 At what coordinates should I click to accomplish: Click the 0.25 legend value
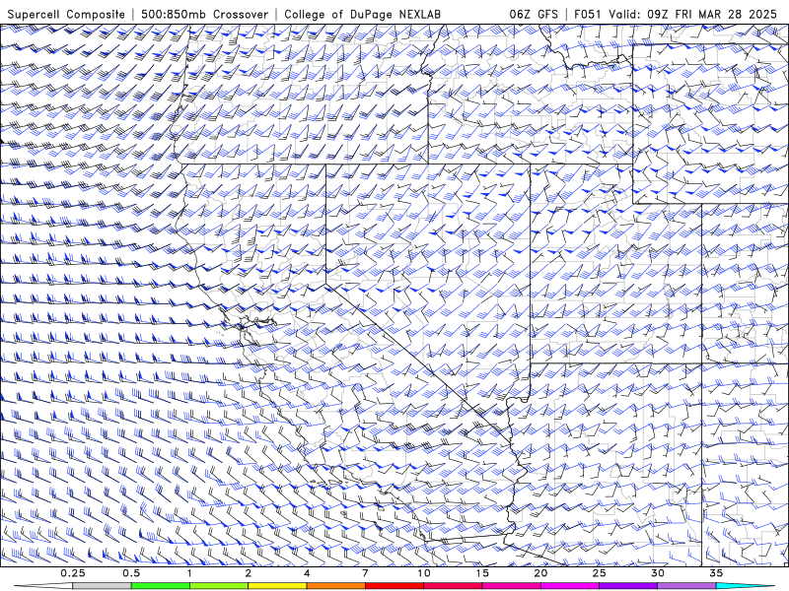[73, 573]
